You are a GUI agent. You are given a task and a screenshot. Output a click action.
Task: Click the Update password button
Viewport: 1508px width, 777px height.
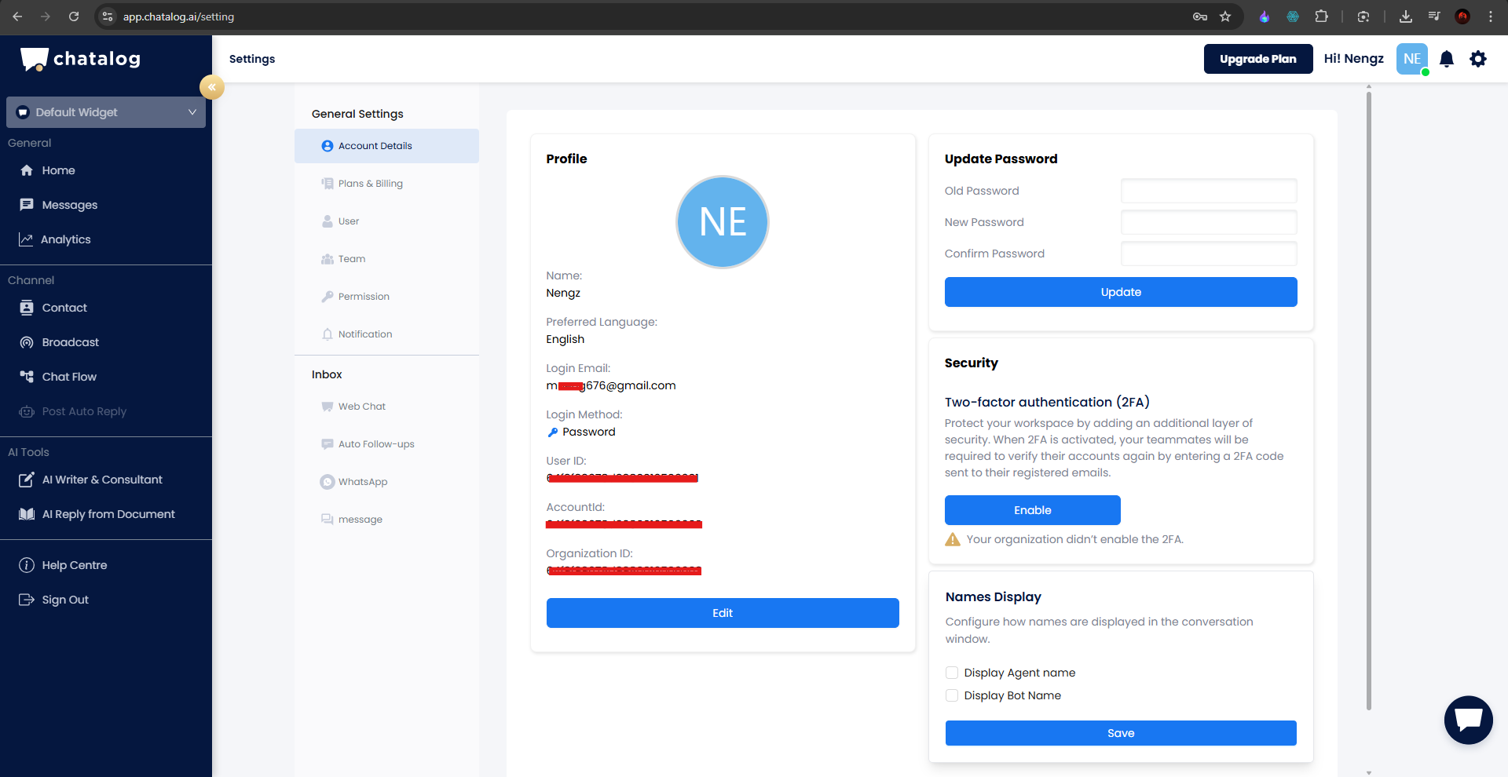(1121, 292)
